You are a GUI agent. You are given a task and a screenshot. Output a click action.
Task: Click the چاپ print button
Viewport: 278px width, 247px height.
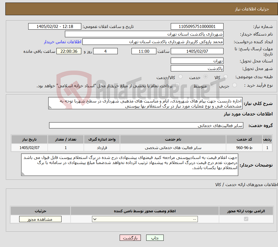(x=155, y=238)
